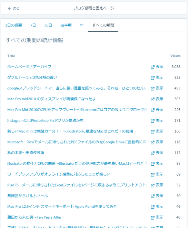Click 表示 text for the 493 views row
188x228 pixels.
(x=160, y=88)
